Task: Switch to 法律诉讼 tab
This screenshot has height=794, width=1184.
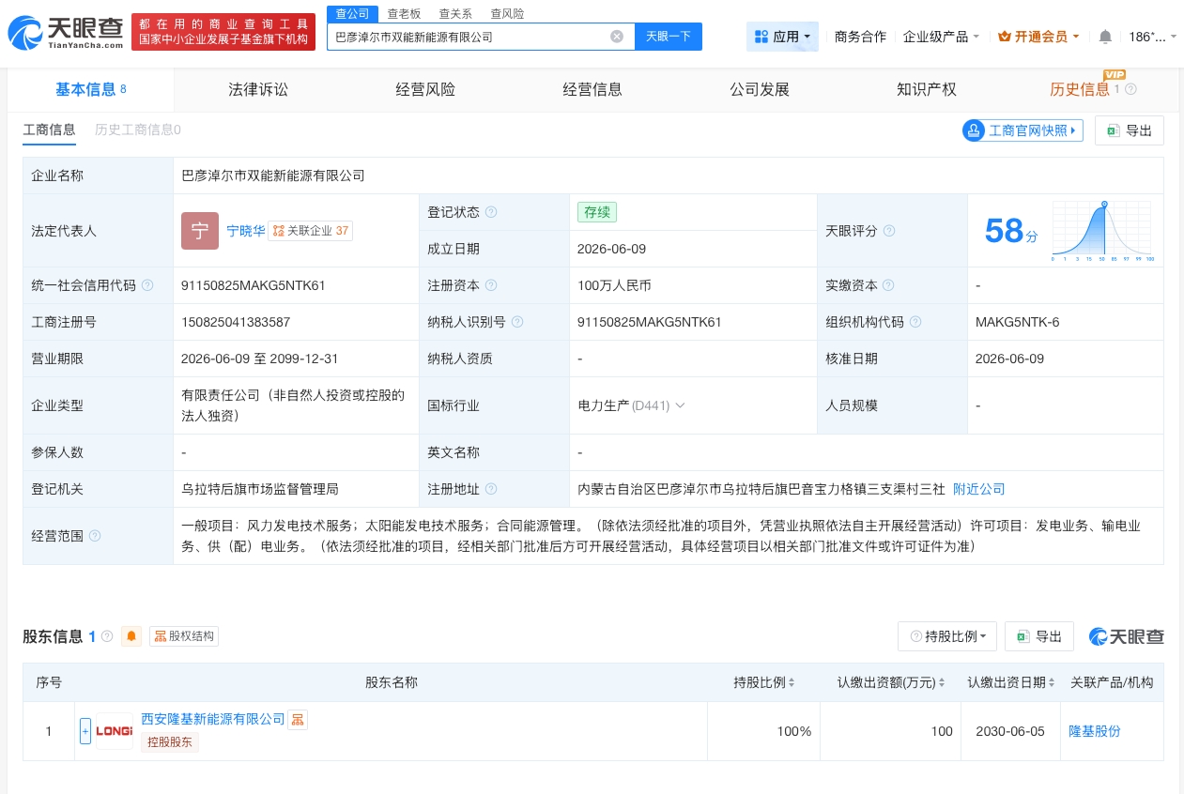Action: pyautogui.click(x=258, y=89)
